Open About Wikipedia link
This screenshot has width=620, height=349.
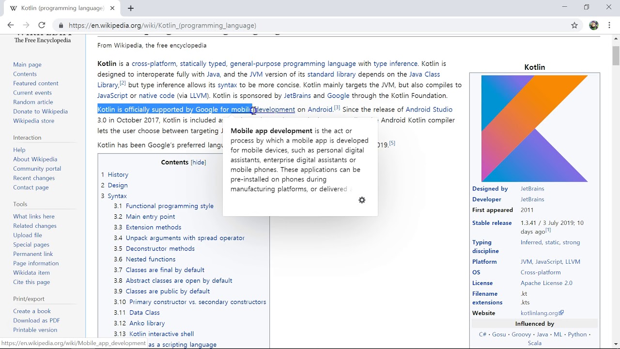point(35,159)
